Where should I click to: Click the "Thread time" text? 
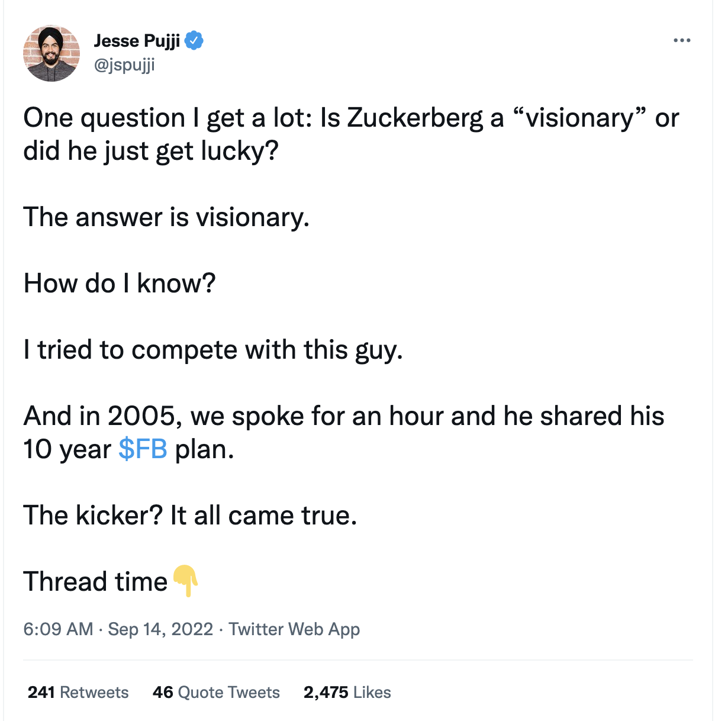coord(95,581)
